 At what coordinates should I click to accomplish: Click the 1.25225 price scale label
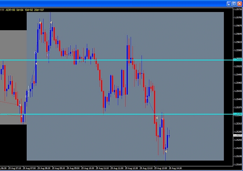pos(238,148)
